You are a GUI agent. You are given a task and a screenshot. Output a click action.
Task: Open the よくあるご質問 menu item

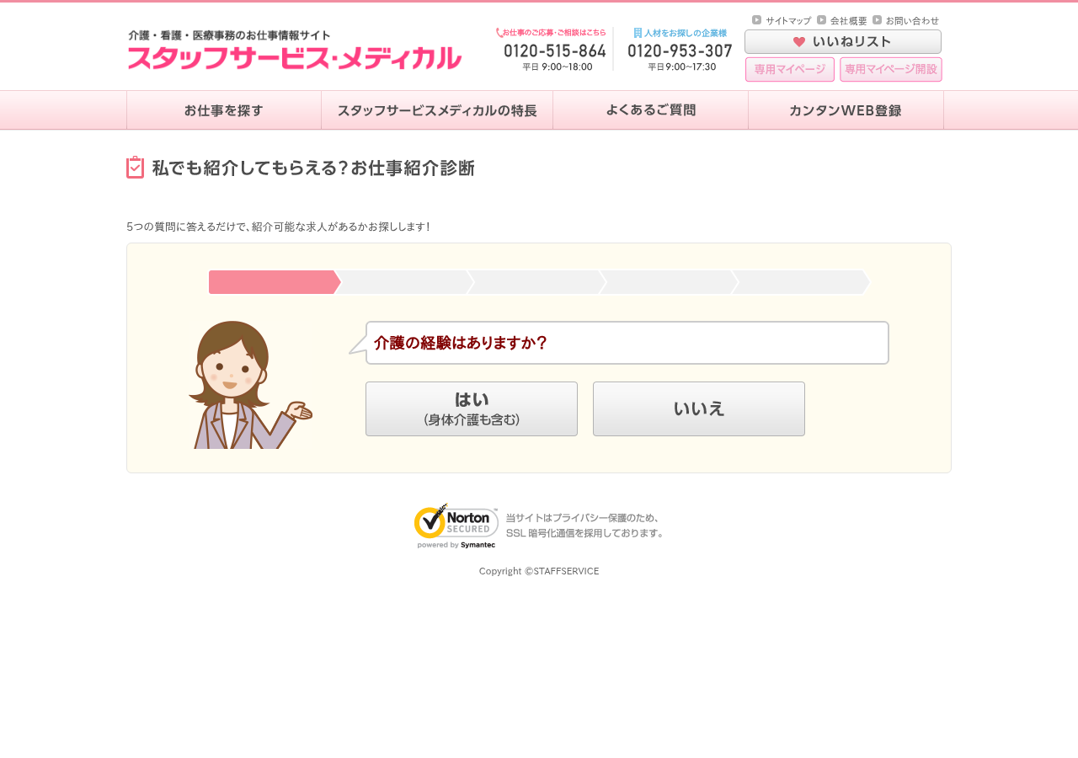tap(651, 110)
